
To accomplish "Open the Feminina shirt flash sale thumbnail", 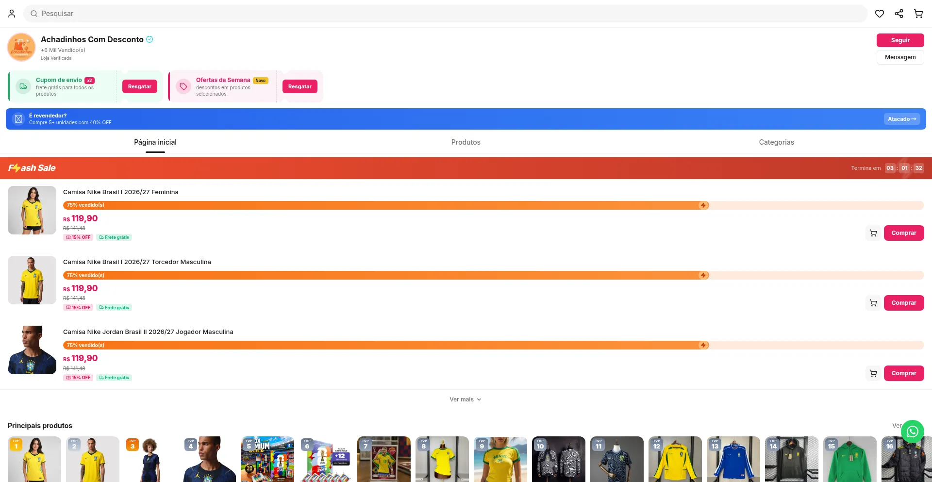I will pyautogui.click(x=32, y=210).
